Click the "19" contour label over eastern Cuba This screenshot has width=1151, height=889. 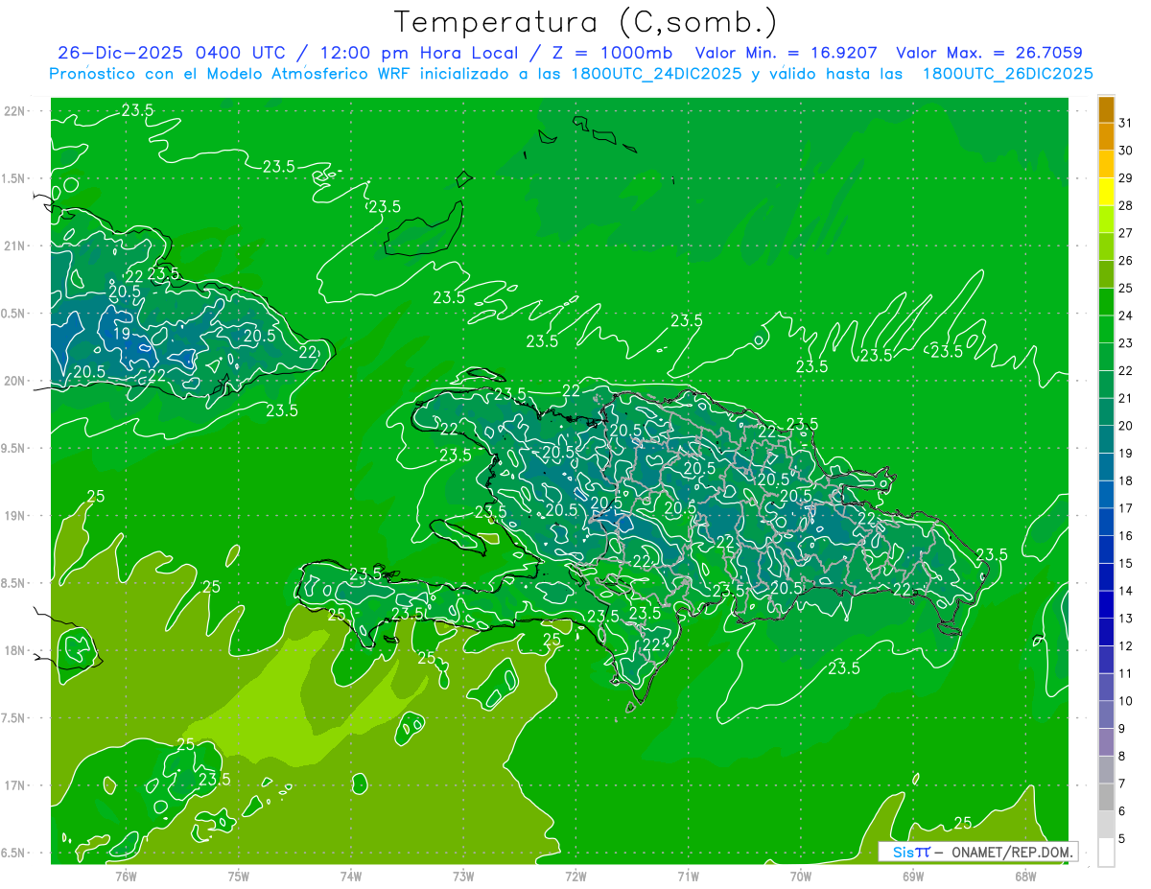(x=122, y=334)
